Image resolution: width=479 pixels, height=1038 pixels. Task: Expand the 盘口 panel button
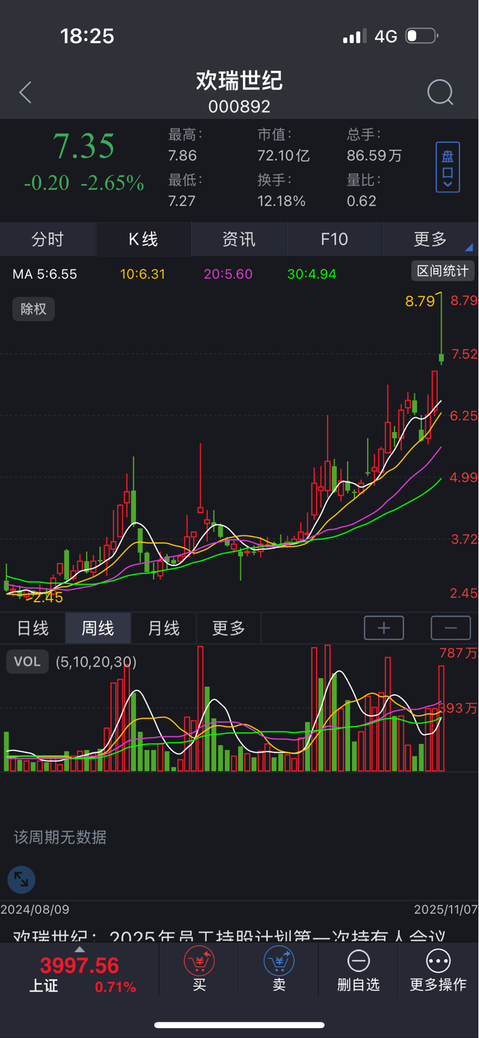[x=448, y=167]
